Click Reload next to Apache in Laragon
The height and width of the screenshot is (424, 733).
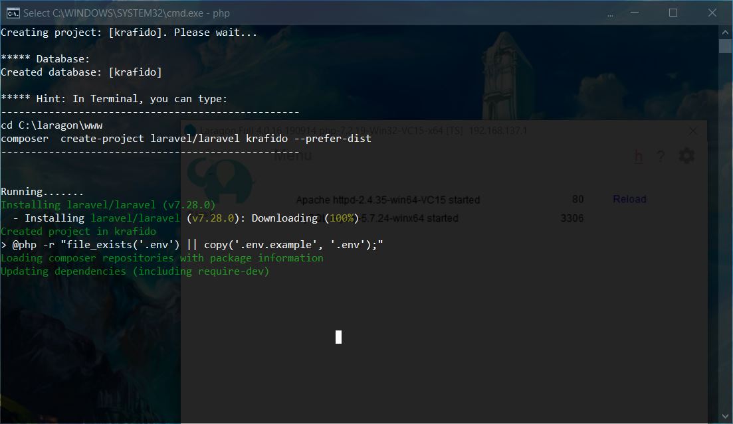[x=629, y=199]
